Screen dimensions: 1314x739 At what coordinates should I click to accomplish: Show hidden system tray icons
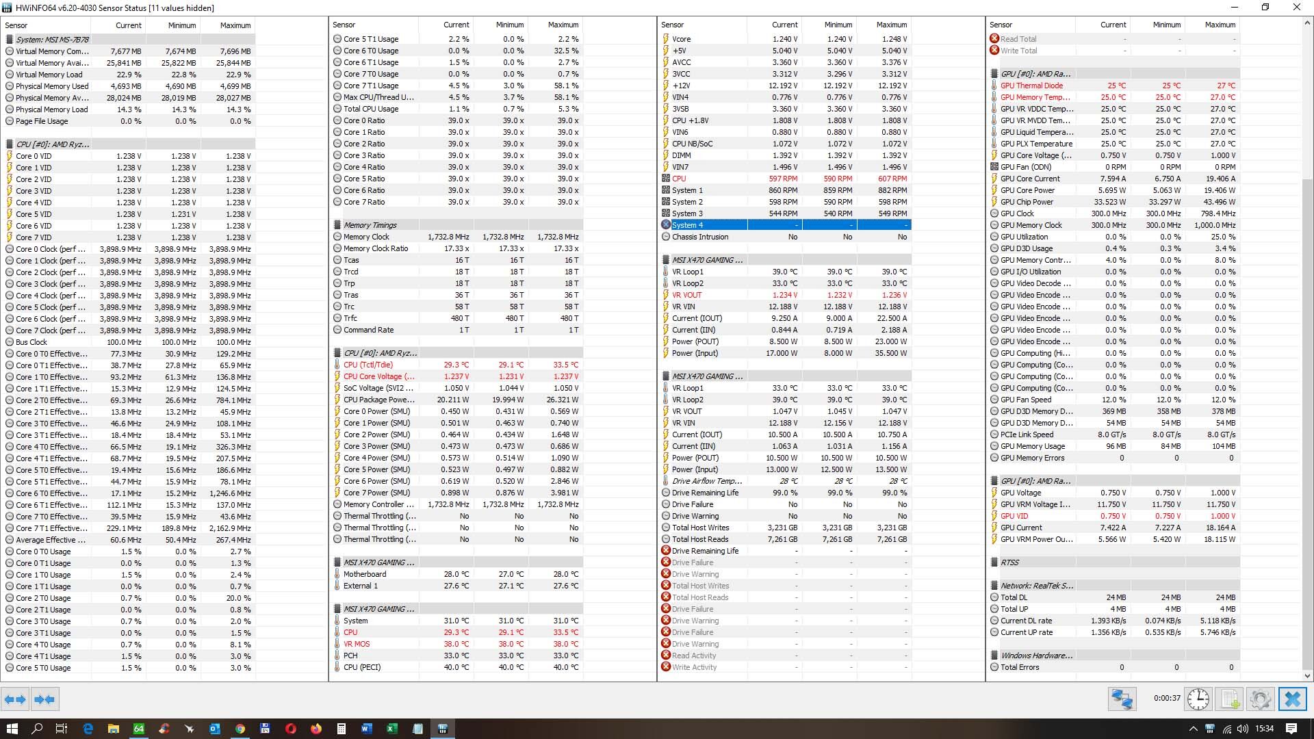1194,729
